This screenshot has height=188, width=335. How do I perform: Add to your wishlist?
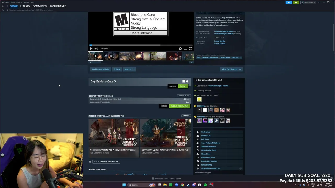point(100,69)
